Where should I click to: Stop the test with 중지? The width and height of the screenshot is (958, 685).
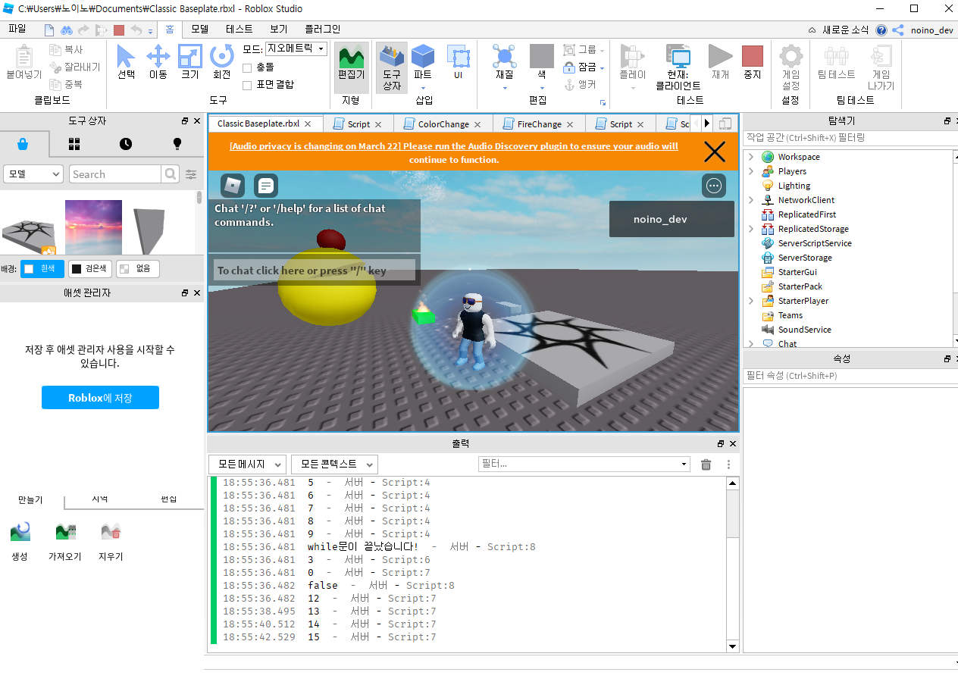coord(752,62)
